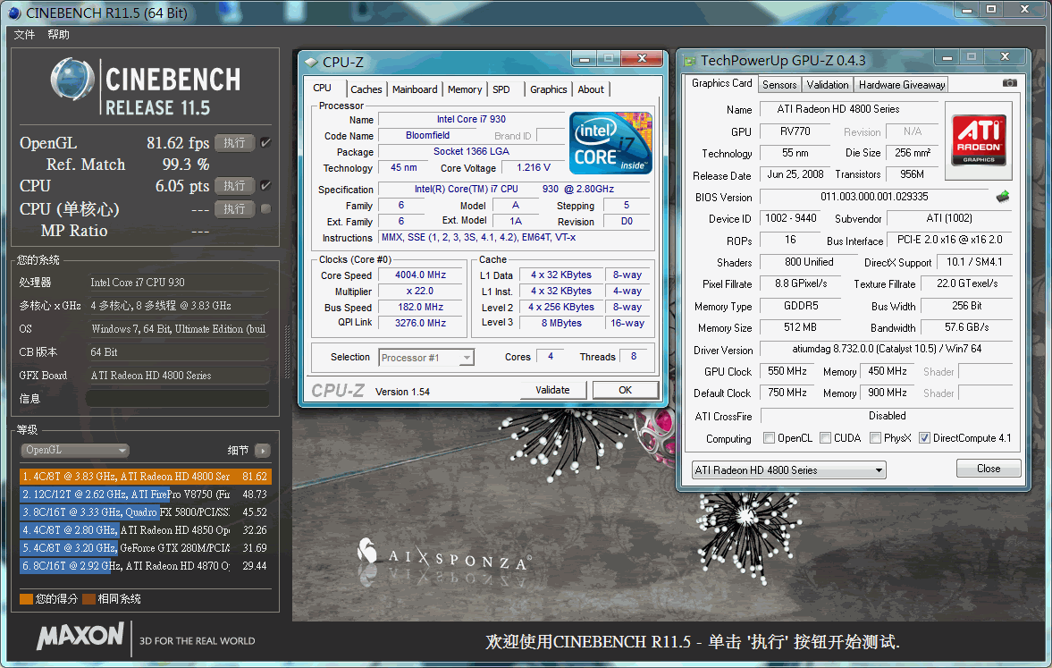Click the GPU-Z Driver Version field
This screenshot has width=1052, height=668.
887,349
